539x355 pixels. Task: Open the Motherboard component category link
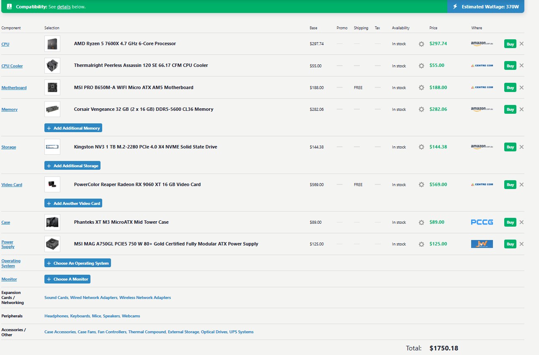14,87
